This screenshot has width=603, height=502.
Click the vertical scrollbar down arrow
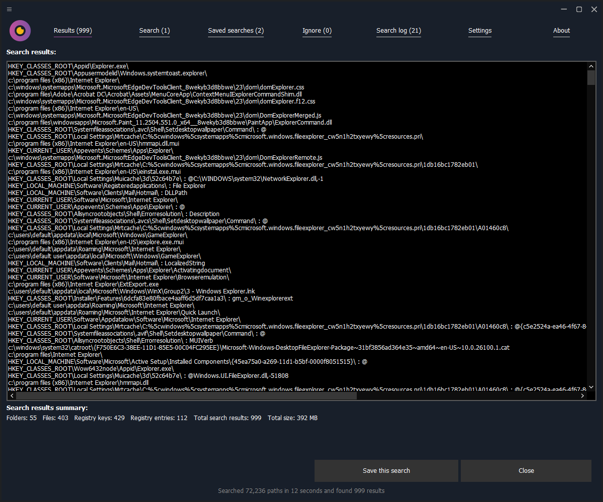coord(591,387)
